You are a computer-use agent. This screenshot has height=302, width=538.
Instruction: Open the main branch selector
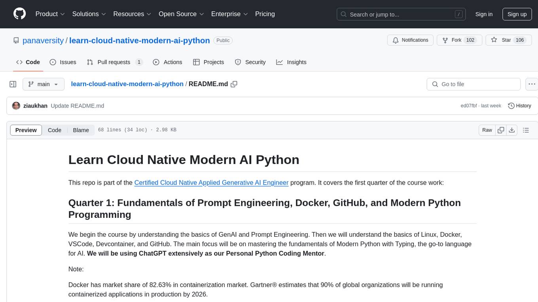point(43,84)
